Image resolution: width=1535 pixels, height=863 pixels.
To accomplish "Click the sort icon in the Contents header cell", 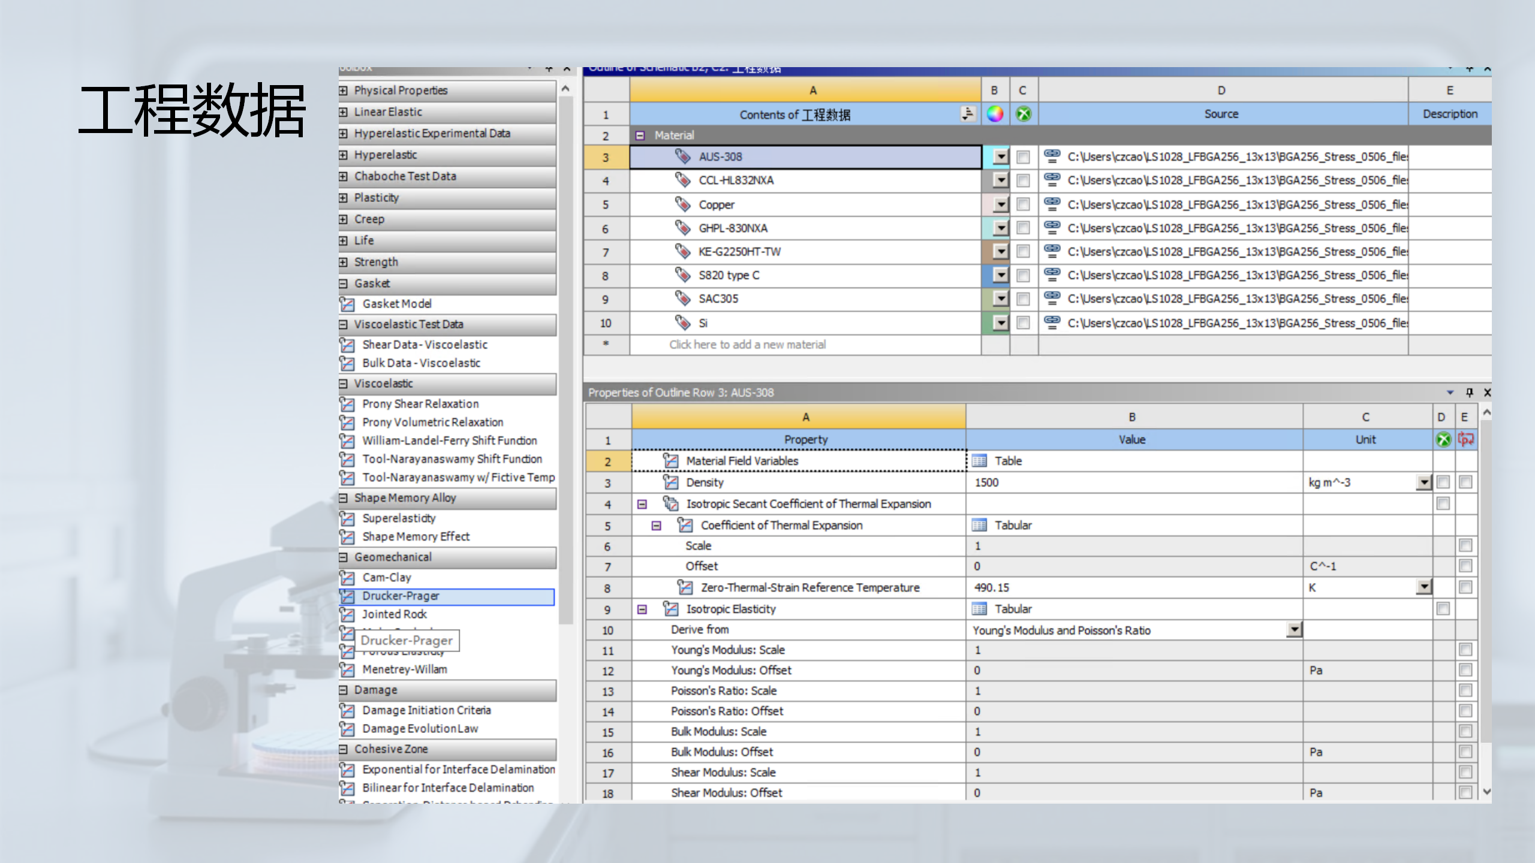I will pyautogui.click(x=968, y=114).
